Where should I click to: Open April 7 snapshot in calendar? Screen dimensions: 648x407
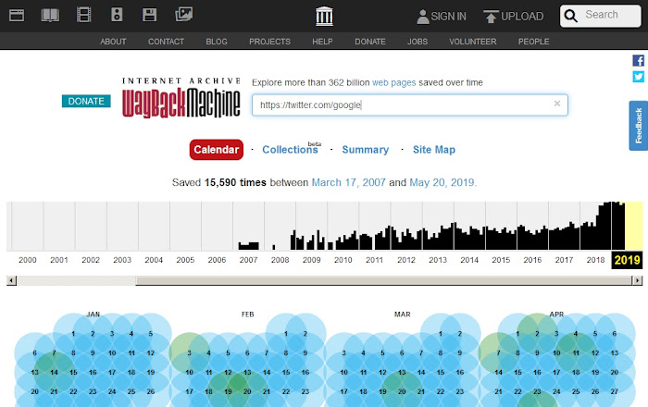click(498, 353)
